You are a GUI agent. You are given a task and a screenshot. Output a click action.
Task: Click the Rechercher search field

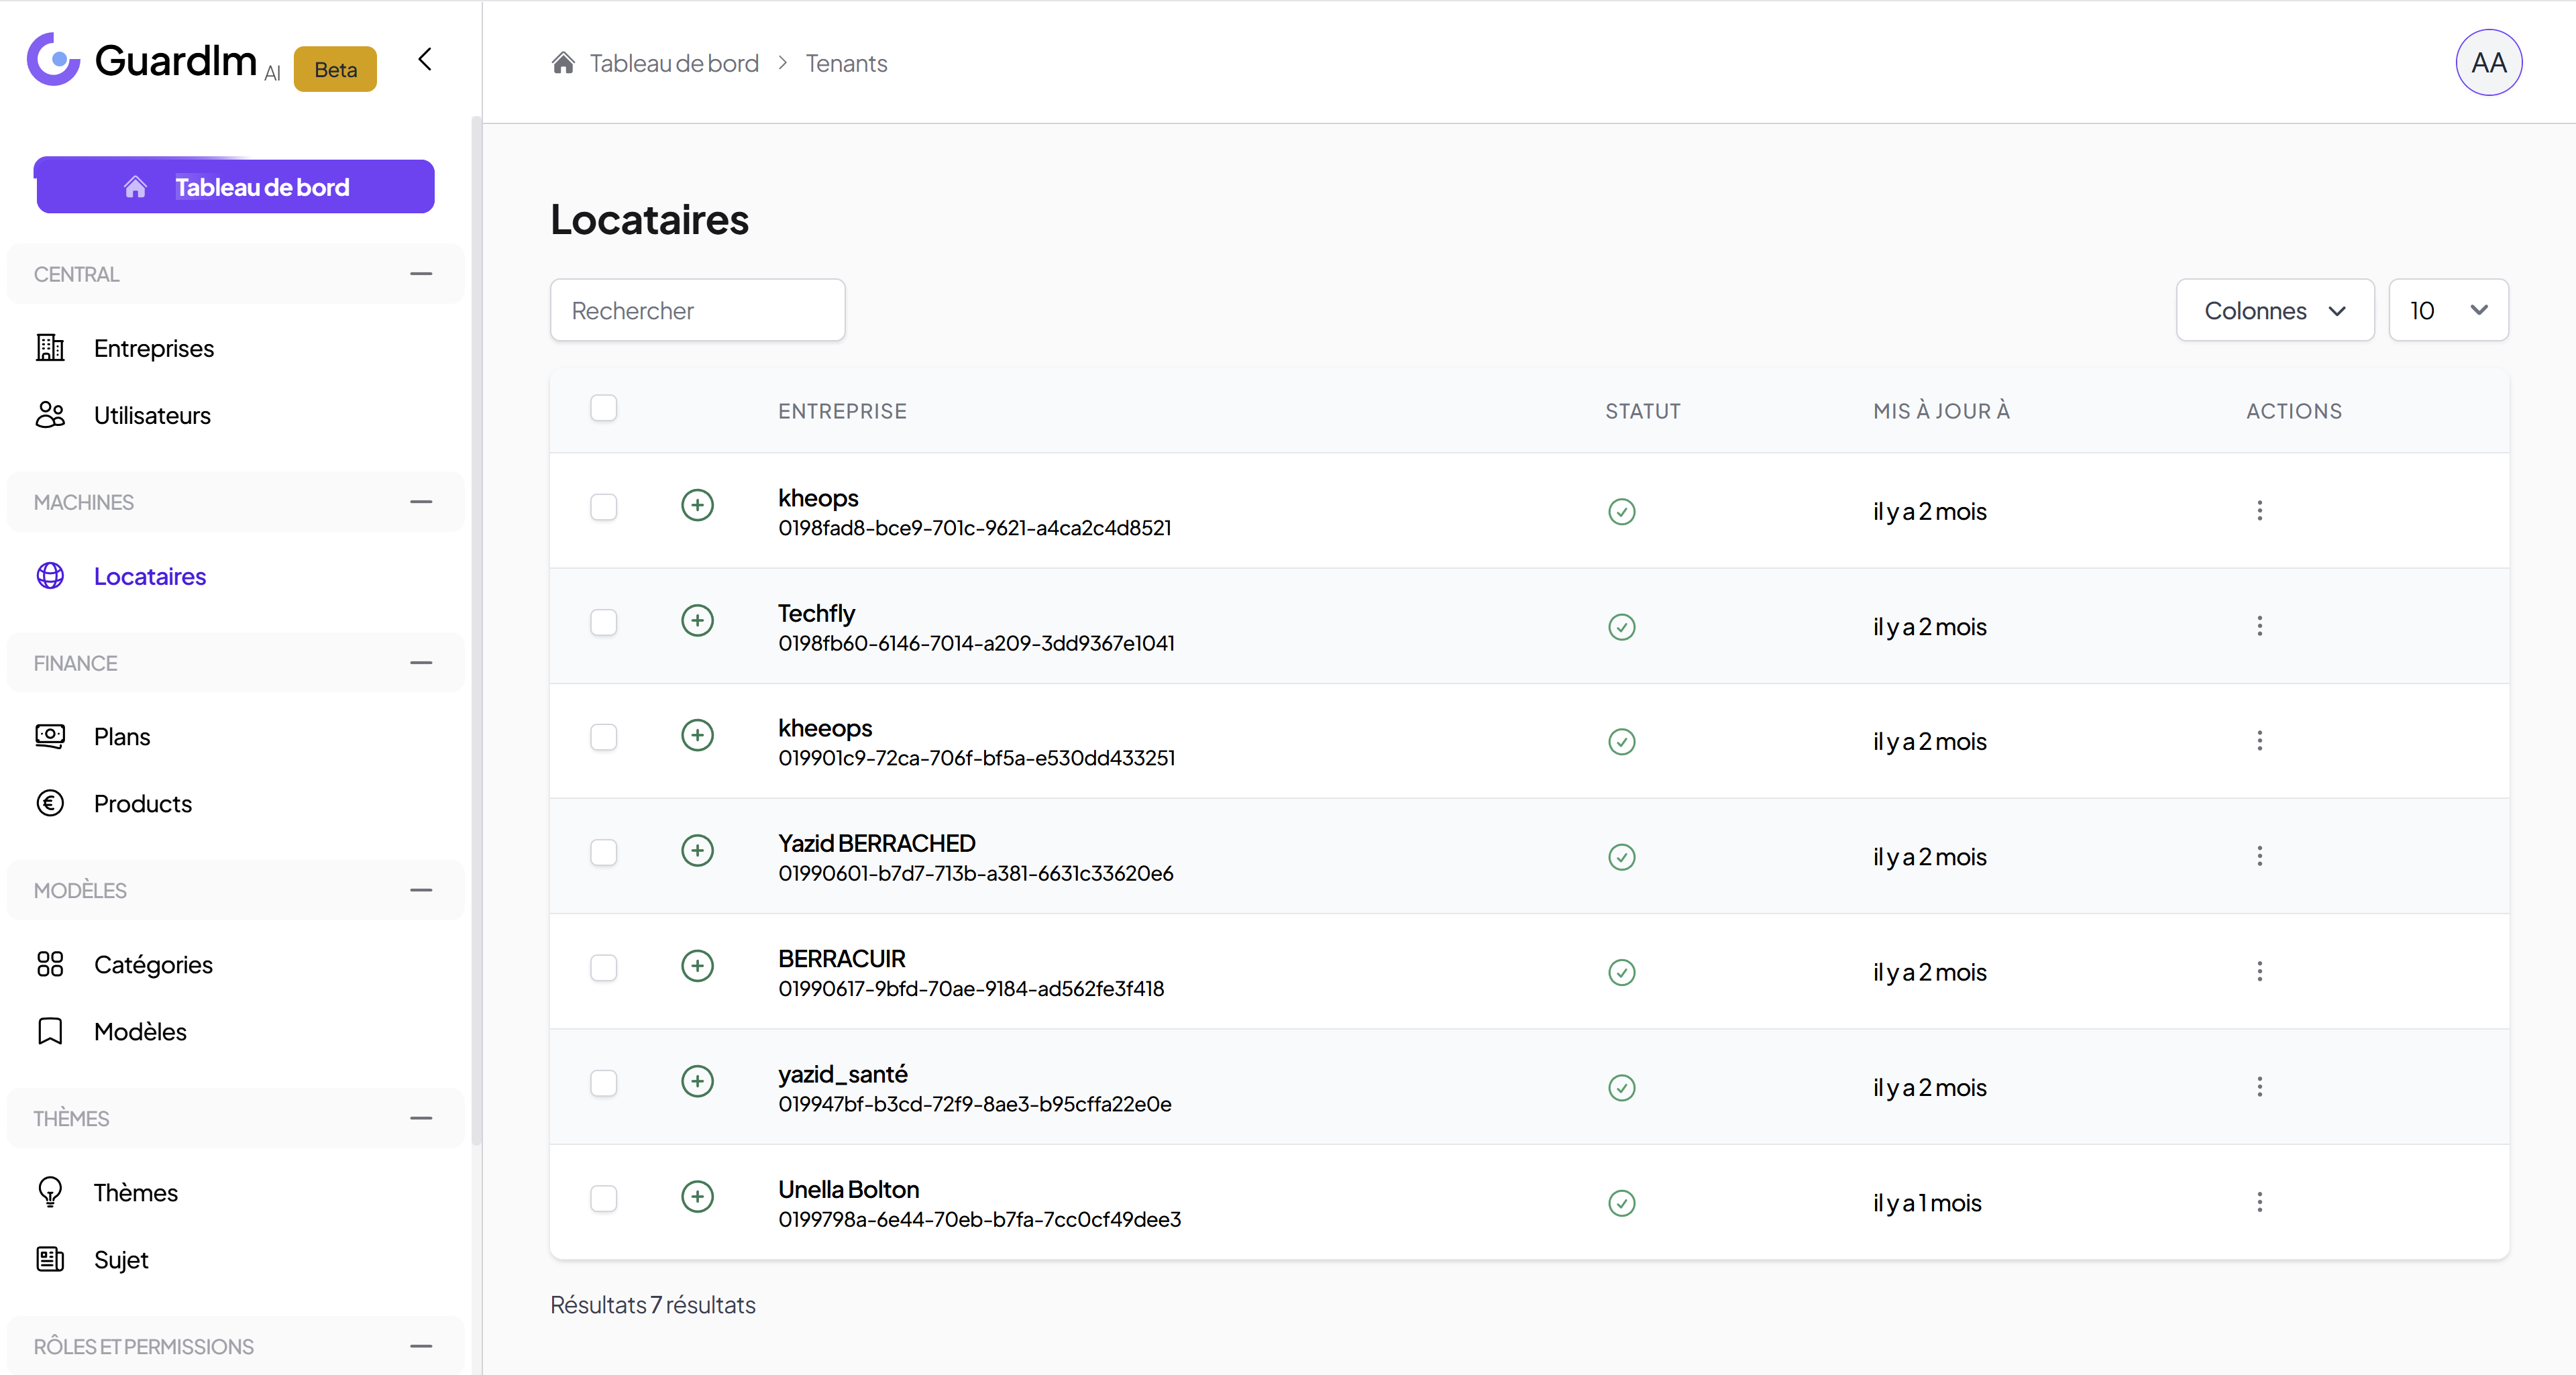point(697,311)
